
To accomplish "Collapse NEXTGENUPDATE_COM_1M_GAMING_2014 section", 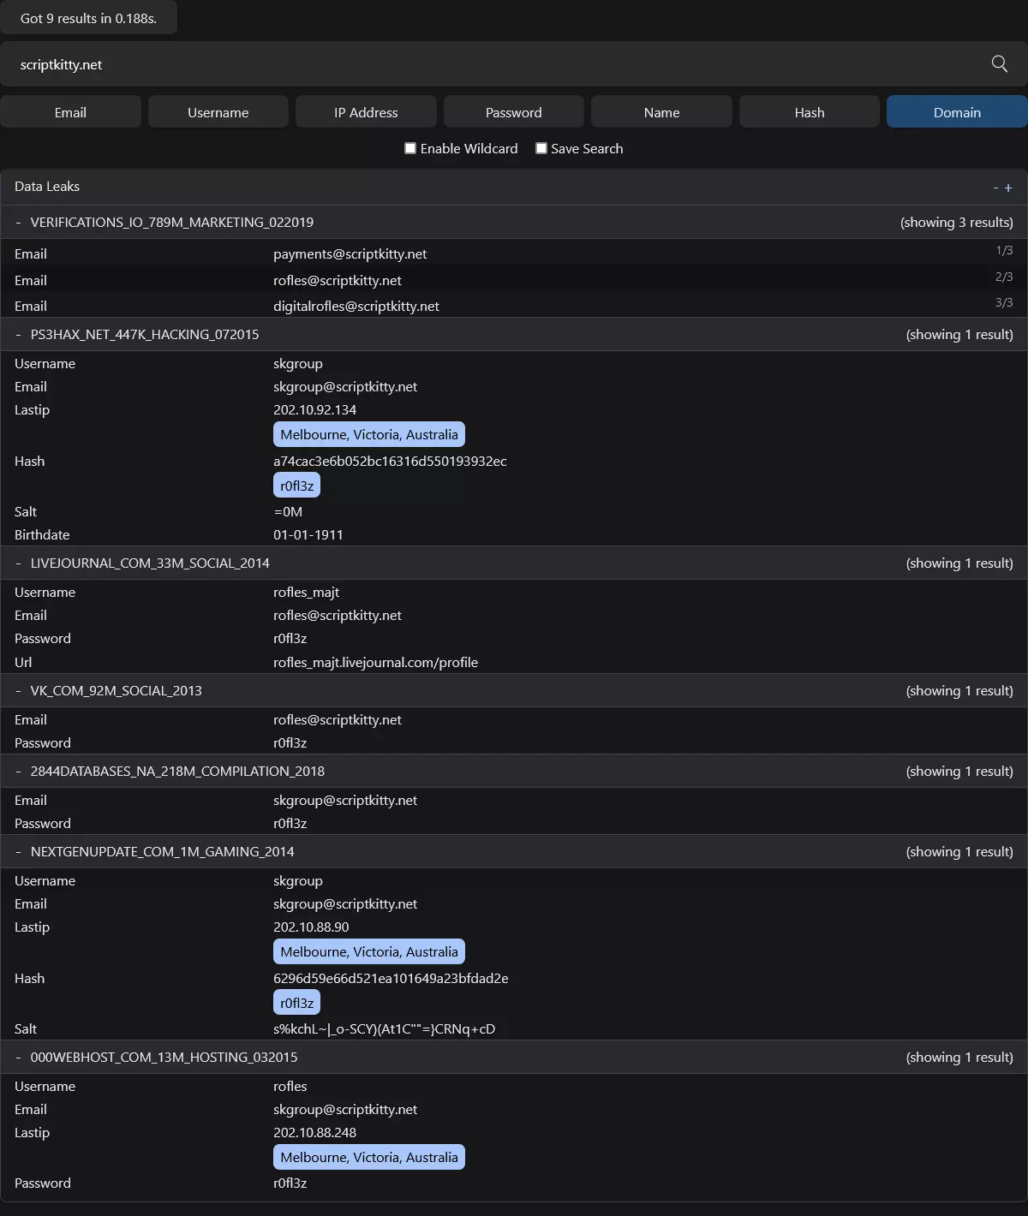I will pos(18,851).
